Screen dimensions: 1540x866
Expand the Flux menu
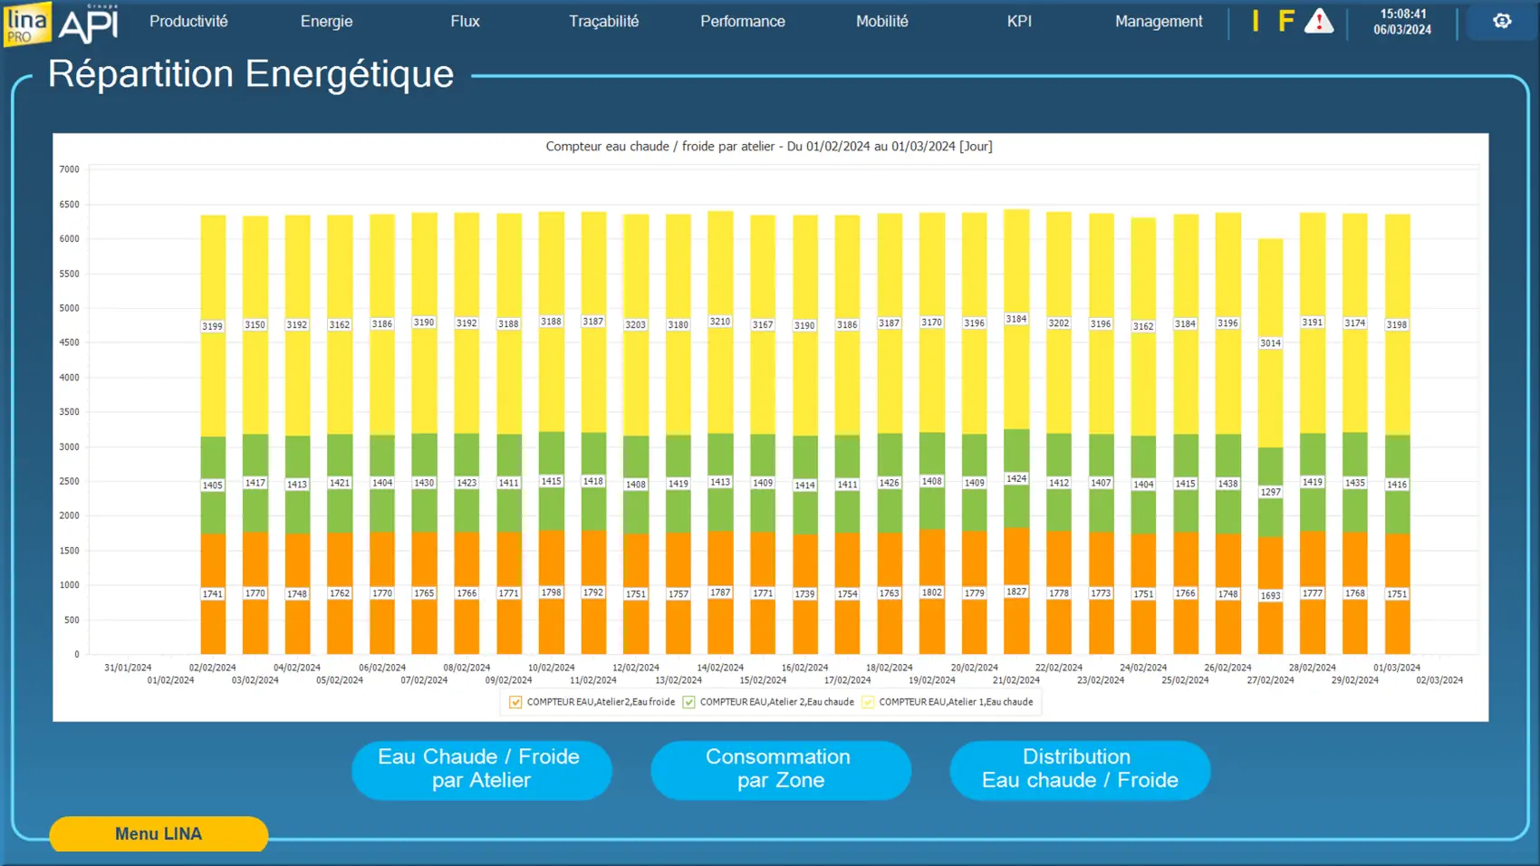[465, 21]
